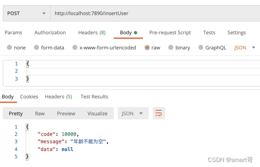Image resolution: width=260 pixels, height=167 pixels.
Task: Open request Headers (8) tab
Action: 92,32
